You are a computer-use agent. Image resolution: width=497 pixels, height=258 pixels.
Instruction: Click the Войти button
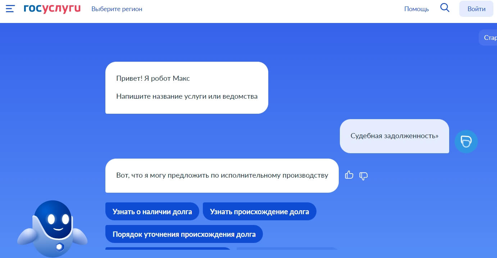[x=477, y=9]
